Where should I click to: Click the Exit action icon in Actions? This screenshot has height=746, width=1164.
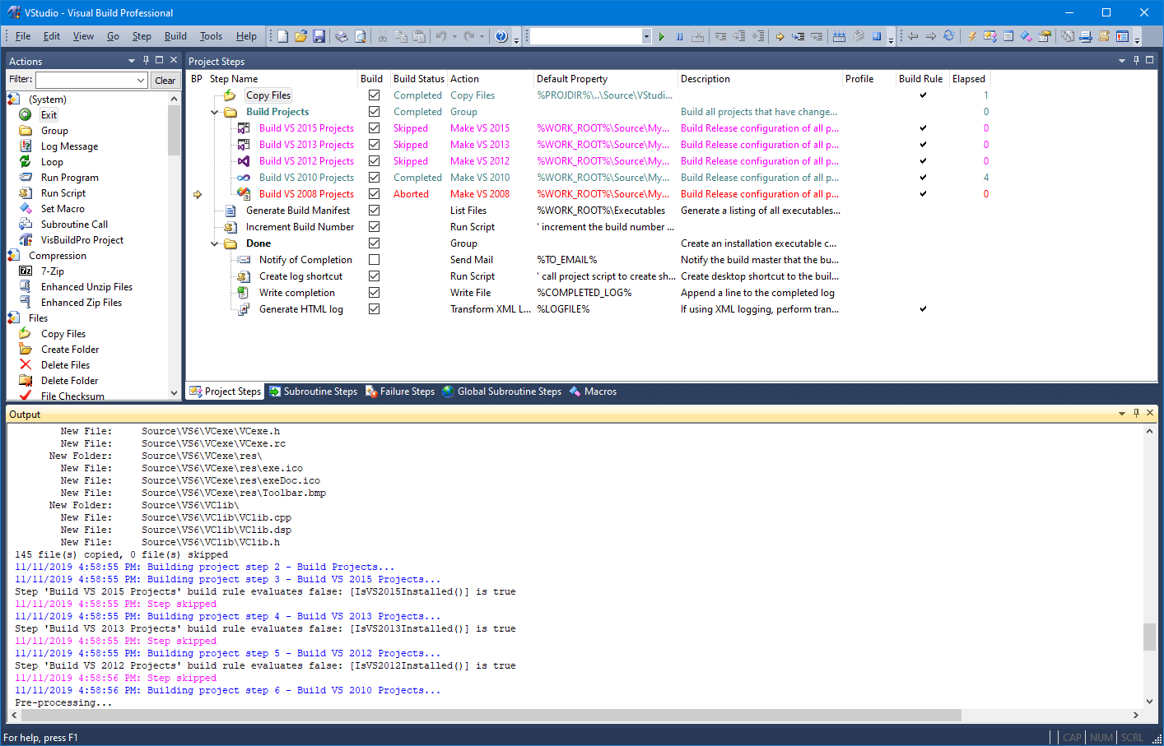pyautogui.click(x=26, y=114)
